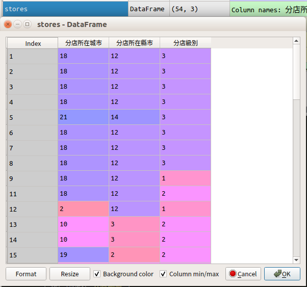Click the Resize button

pos(70,274)
